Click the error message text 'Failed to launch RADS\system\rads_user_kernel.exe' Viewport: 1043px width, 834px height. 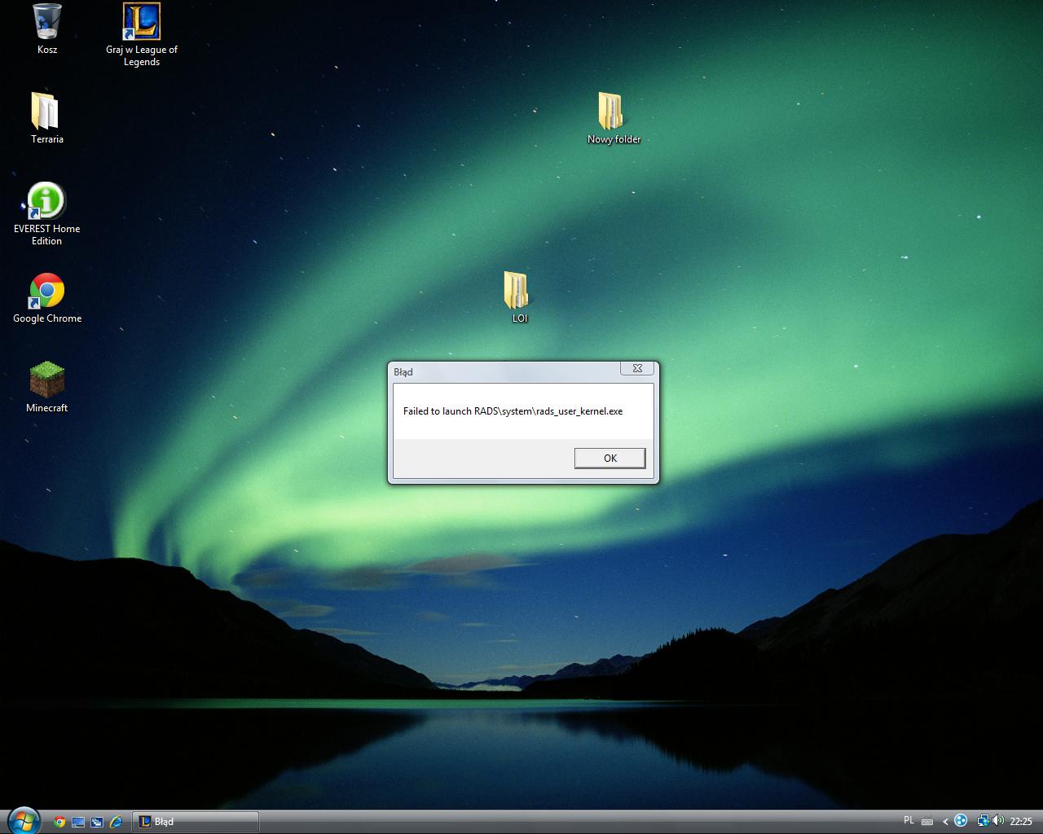[x=513, y=411]
